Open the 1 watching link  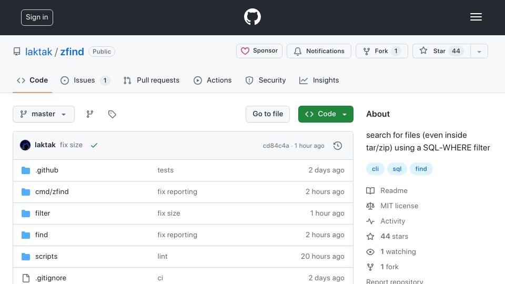398,251
